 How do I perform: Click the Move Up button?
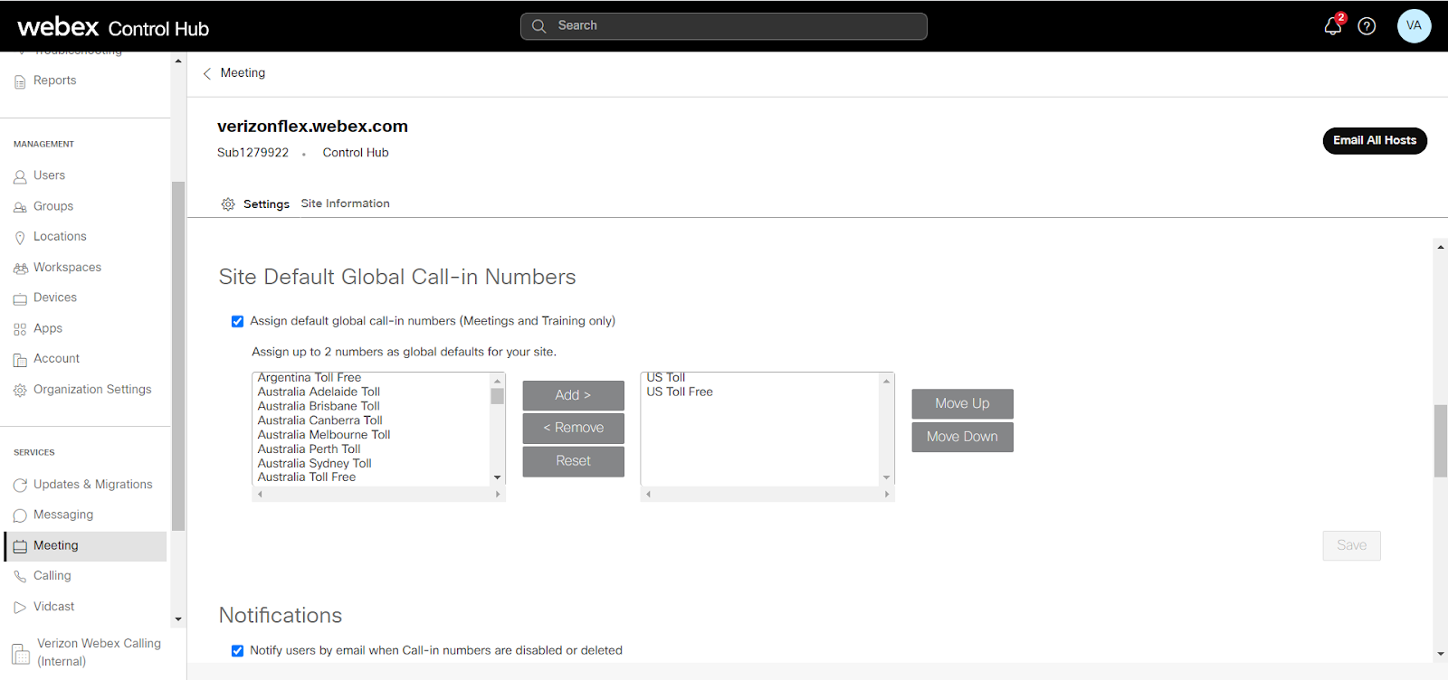coord(962,403)
